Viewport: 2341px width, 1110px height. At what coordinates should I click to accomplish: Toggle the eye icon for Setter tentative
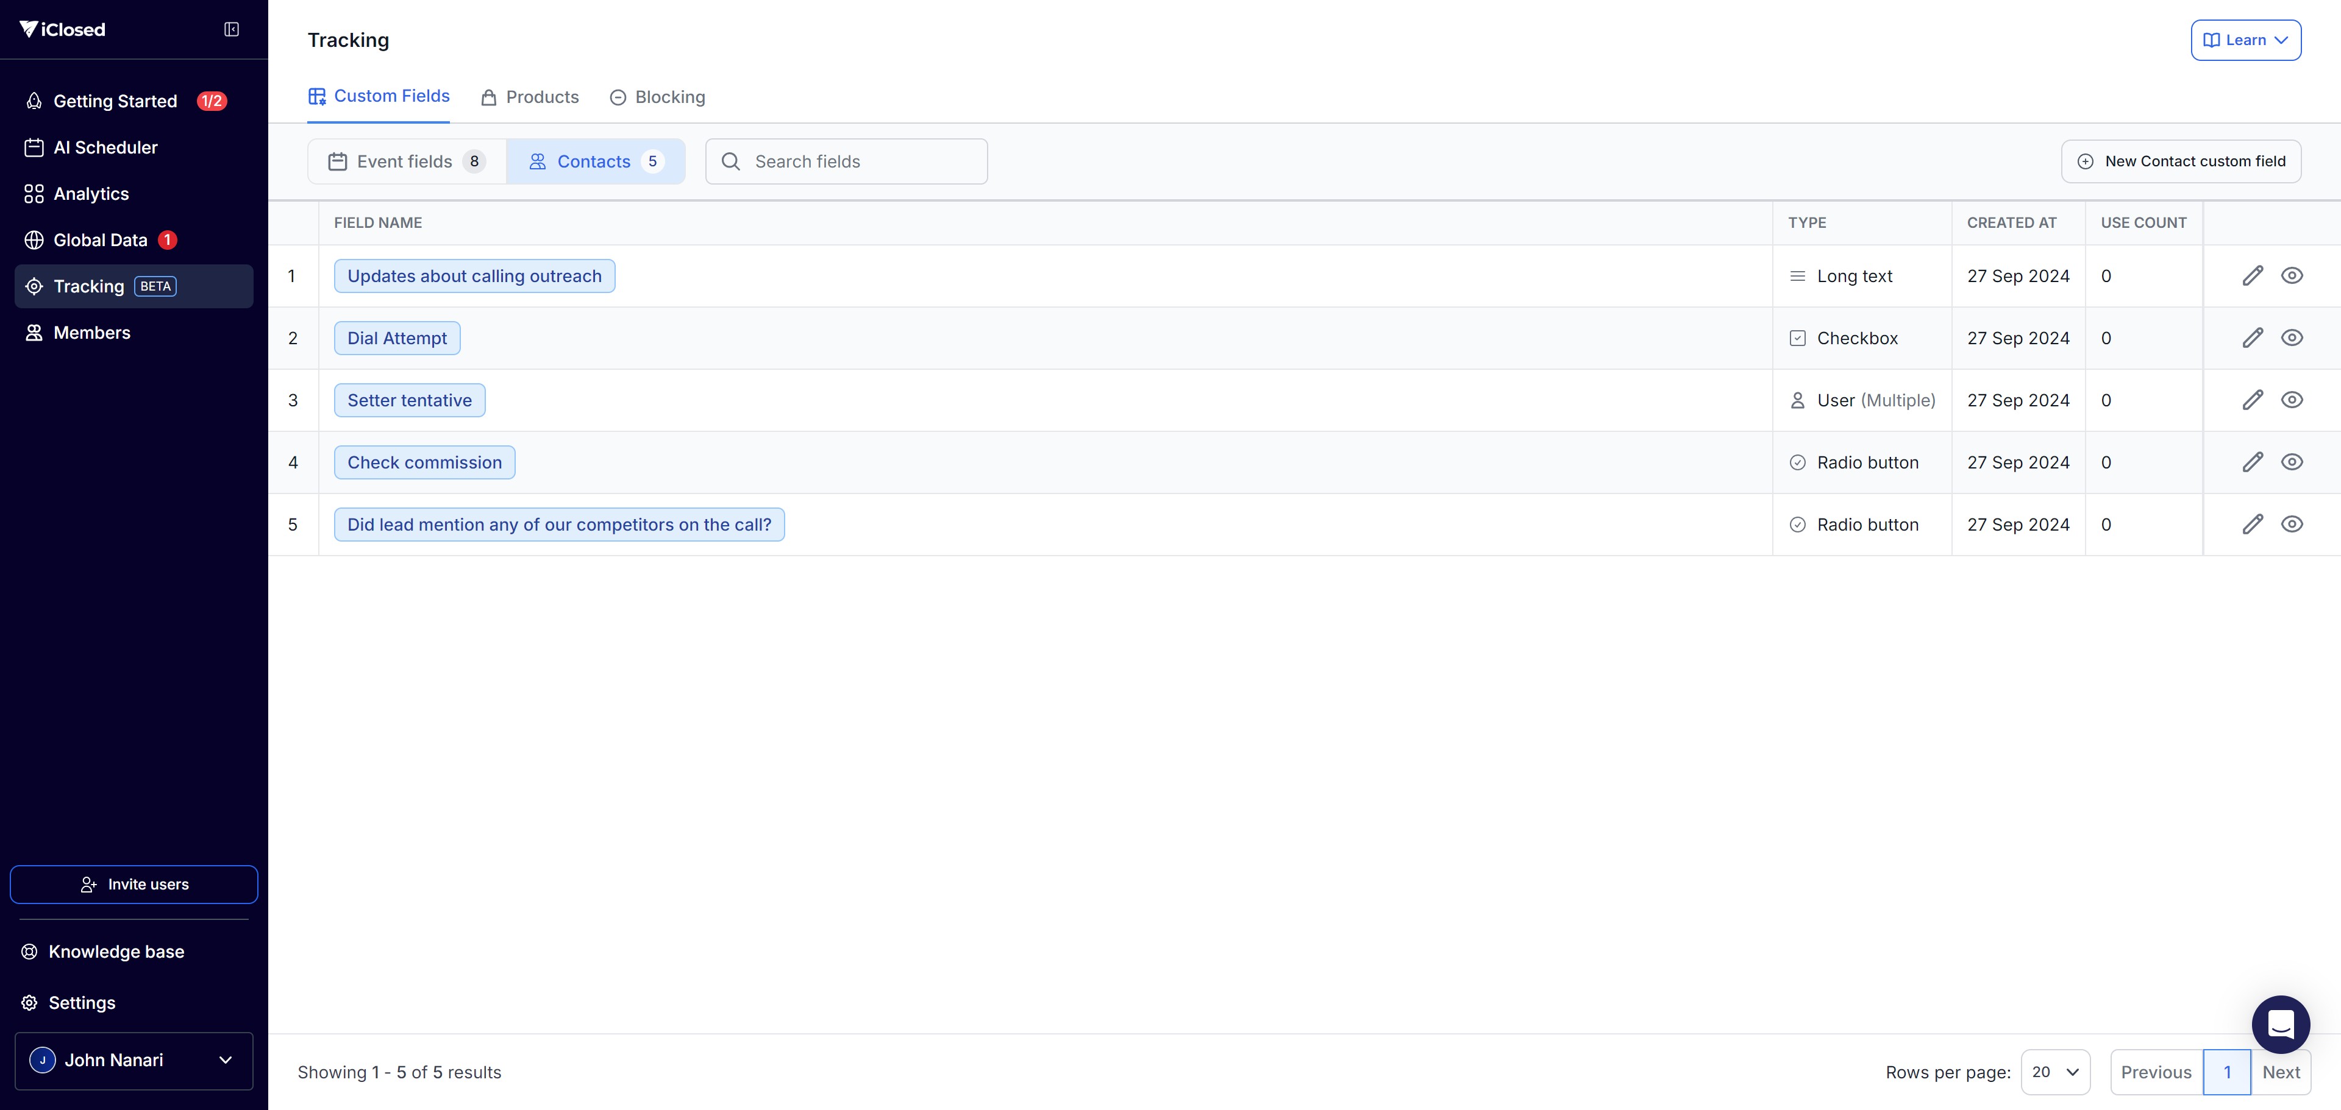click(x=2292, y=400)
